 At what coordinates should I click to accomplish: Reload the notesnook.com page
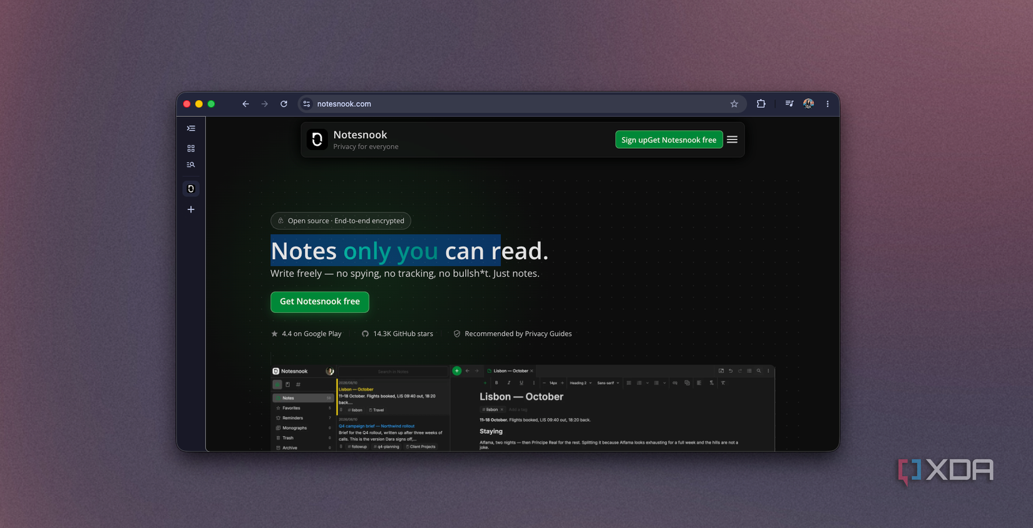[284, 104]
